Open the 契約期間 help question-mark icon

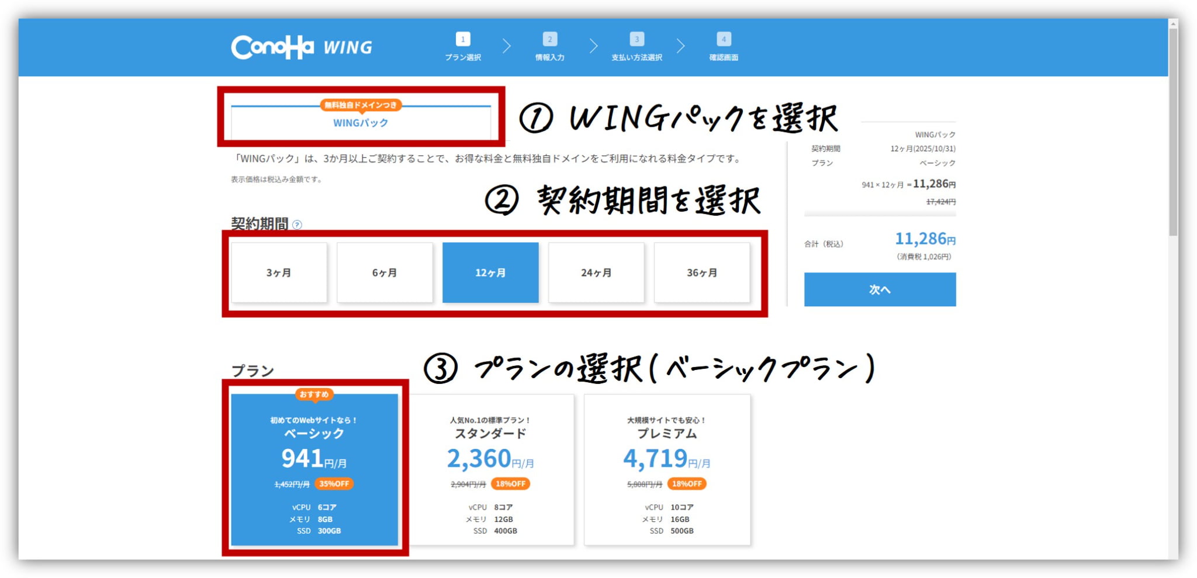coord(297,224)
